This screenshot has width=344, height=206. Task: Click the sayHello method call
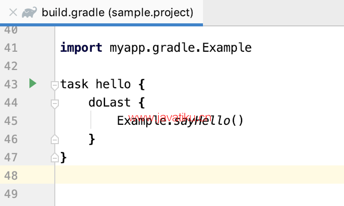[201, 121]
